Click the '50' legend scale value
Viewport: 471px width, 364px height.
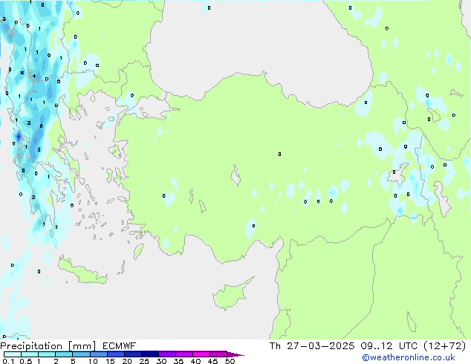(x=230, y=361)
